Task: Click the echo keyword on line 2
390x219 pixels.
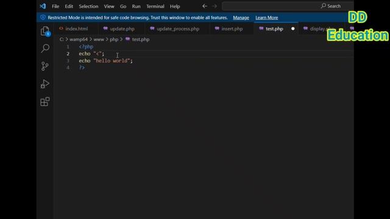Action: pyautogui.click(x=85, y=54)
